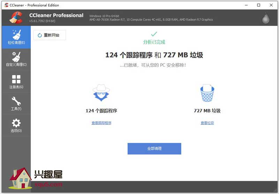Click the spy trackers icon
Screen dimensions: 279x194
(x=101, y=92)
